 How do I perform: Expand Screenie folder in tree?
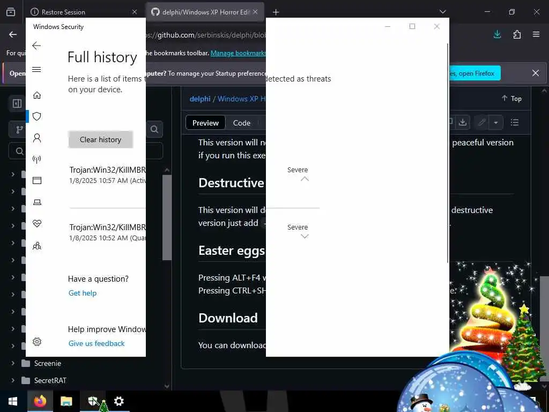coord(13,363)
